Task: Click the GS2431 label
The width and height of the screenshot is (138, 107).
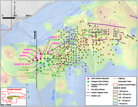Action: pyautogui.click(x=57, y=73)
